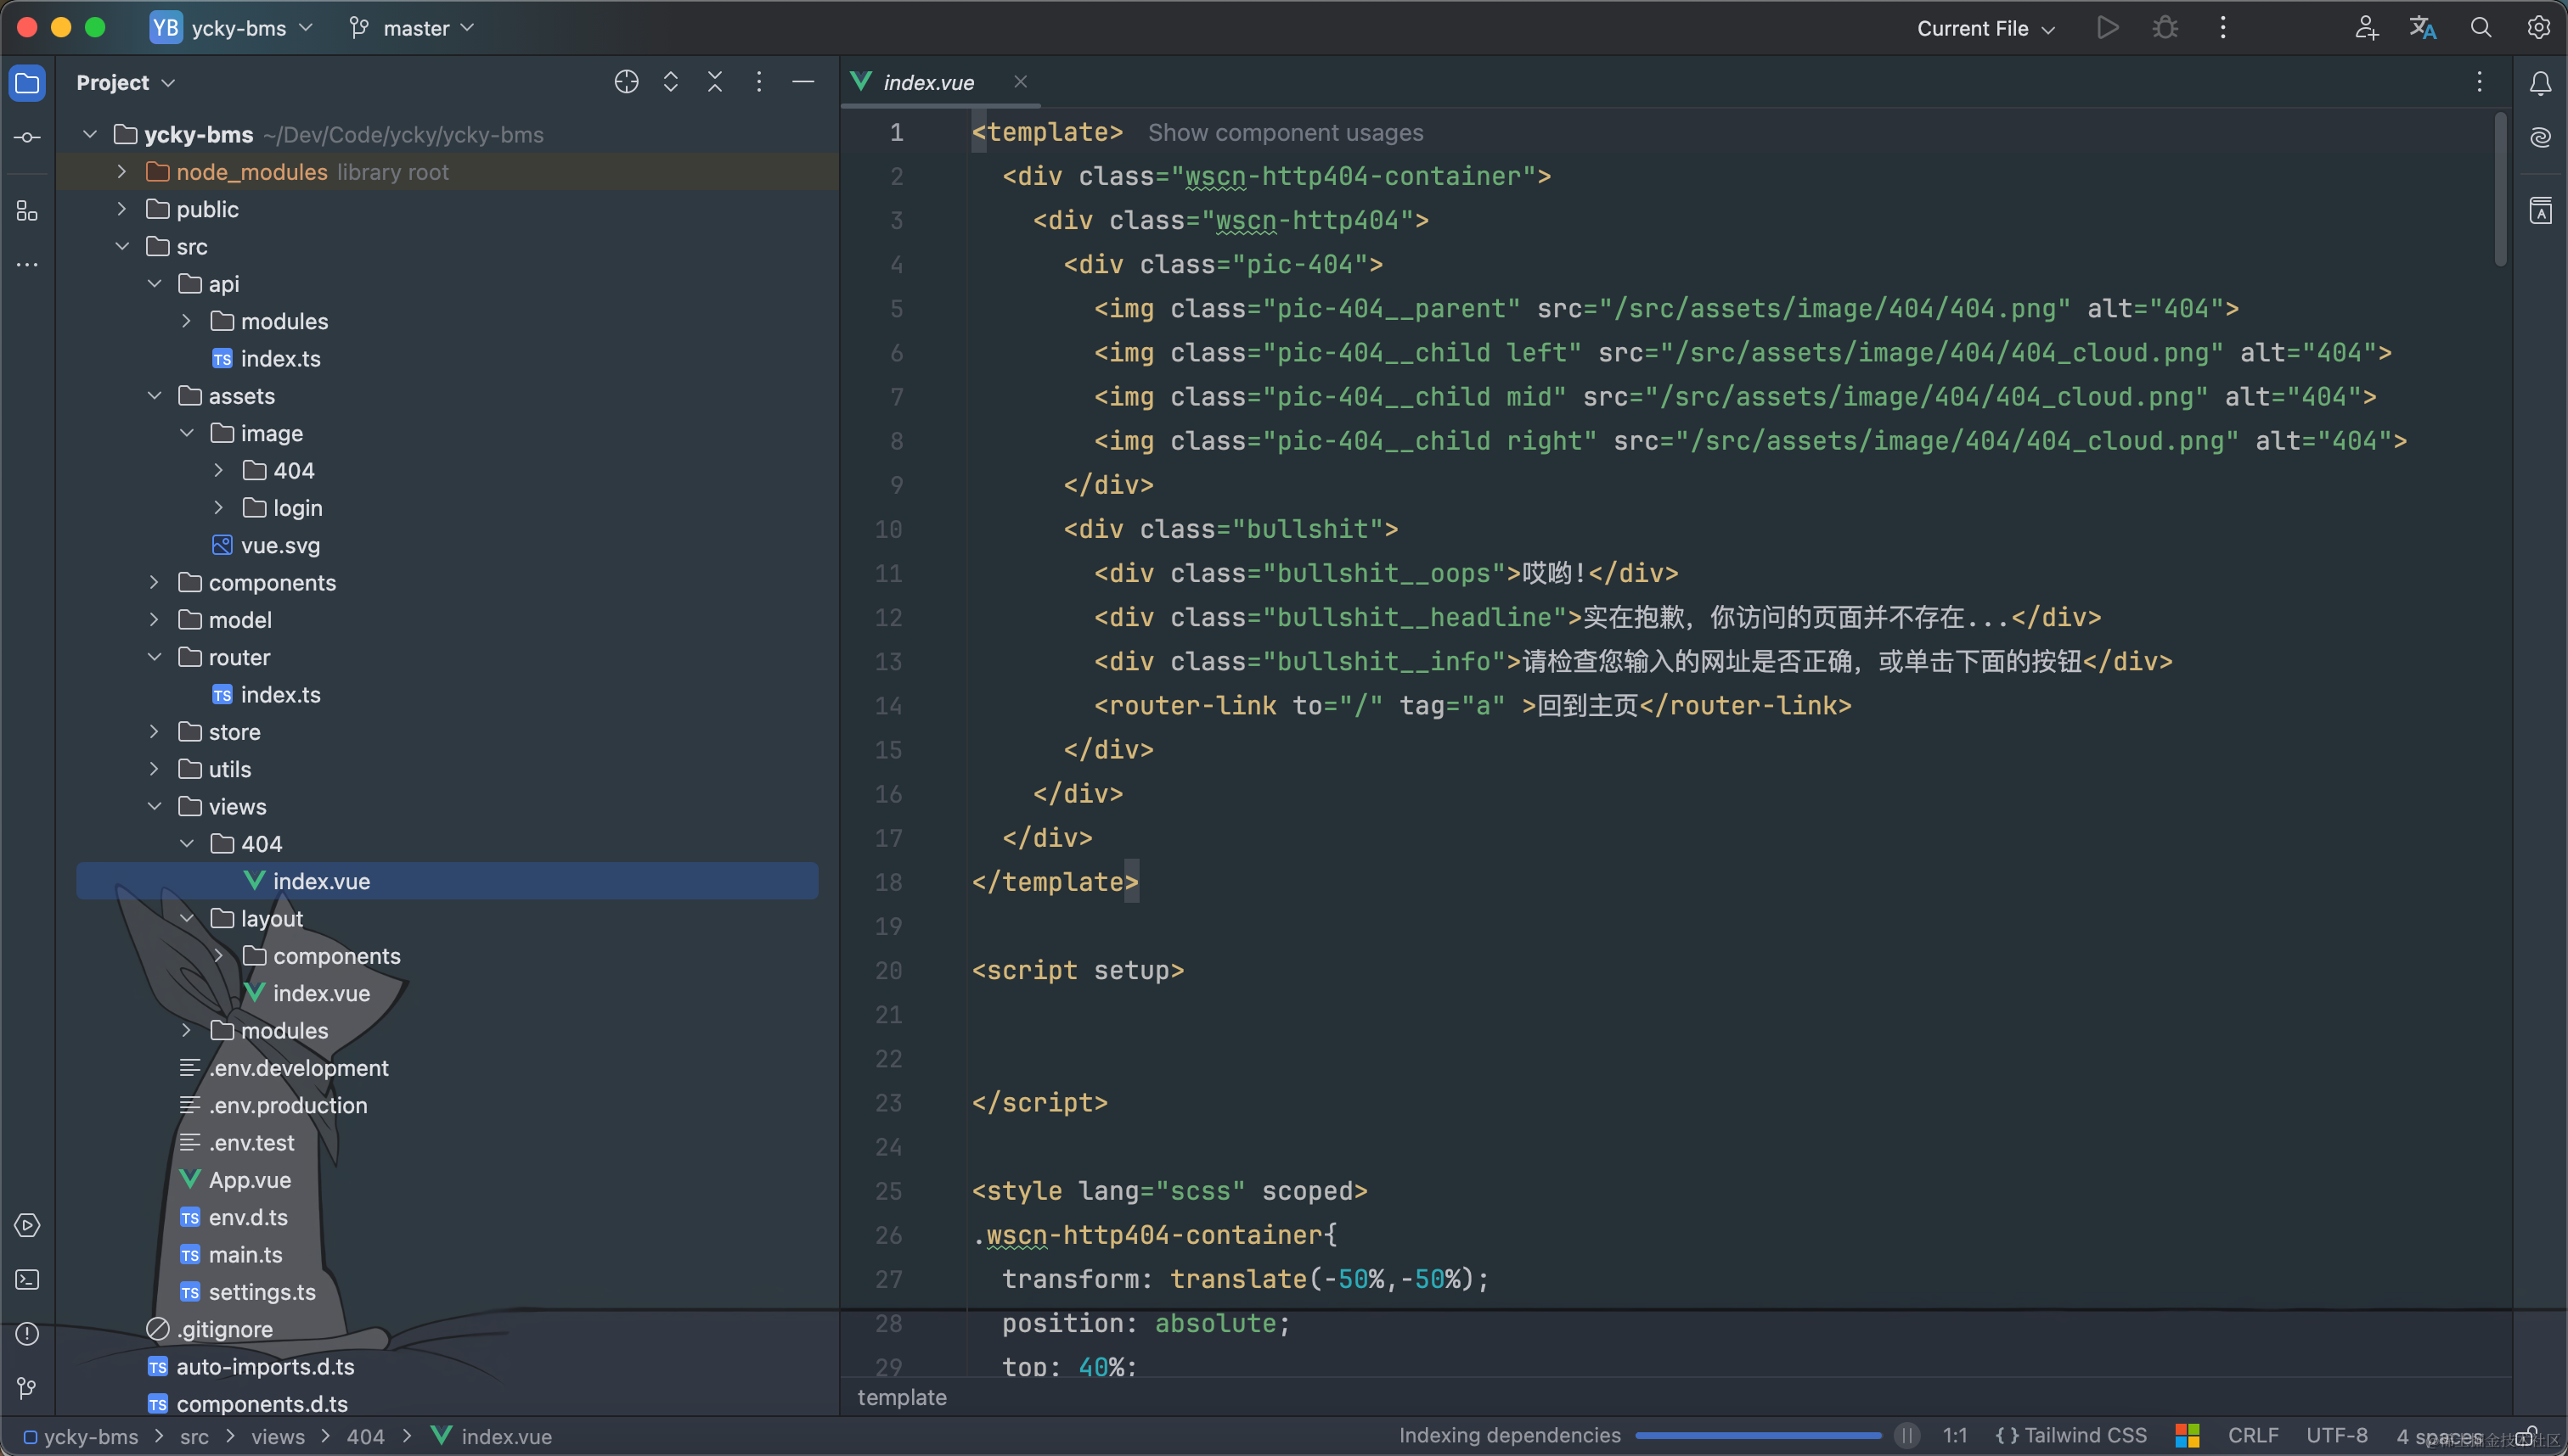This screenshot has width=2568, height=1456.
Task: Click the src breadcrumb in status bar
Action: pos(194,1436)
